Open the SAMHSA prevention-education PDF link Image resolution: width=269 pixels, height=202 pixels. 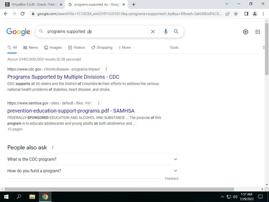click(x=71, y=111)
